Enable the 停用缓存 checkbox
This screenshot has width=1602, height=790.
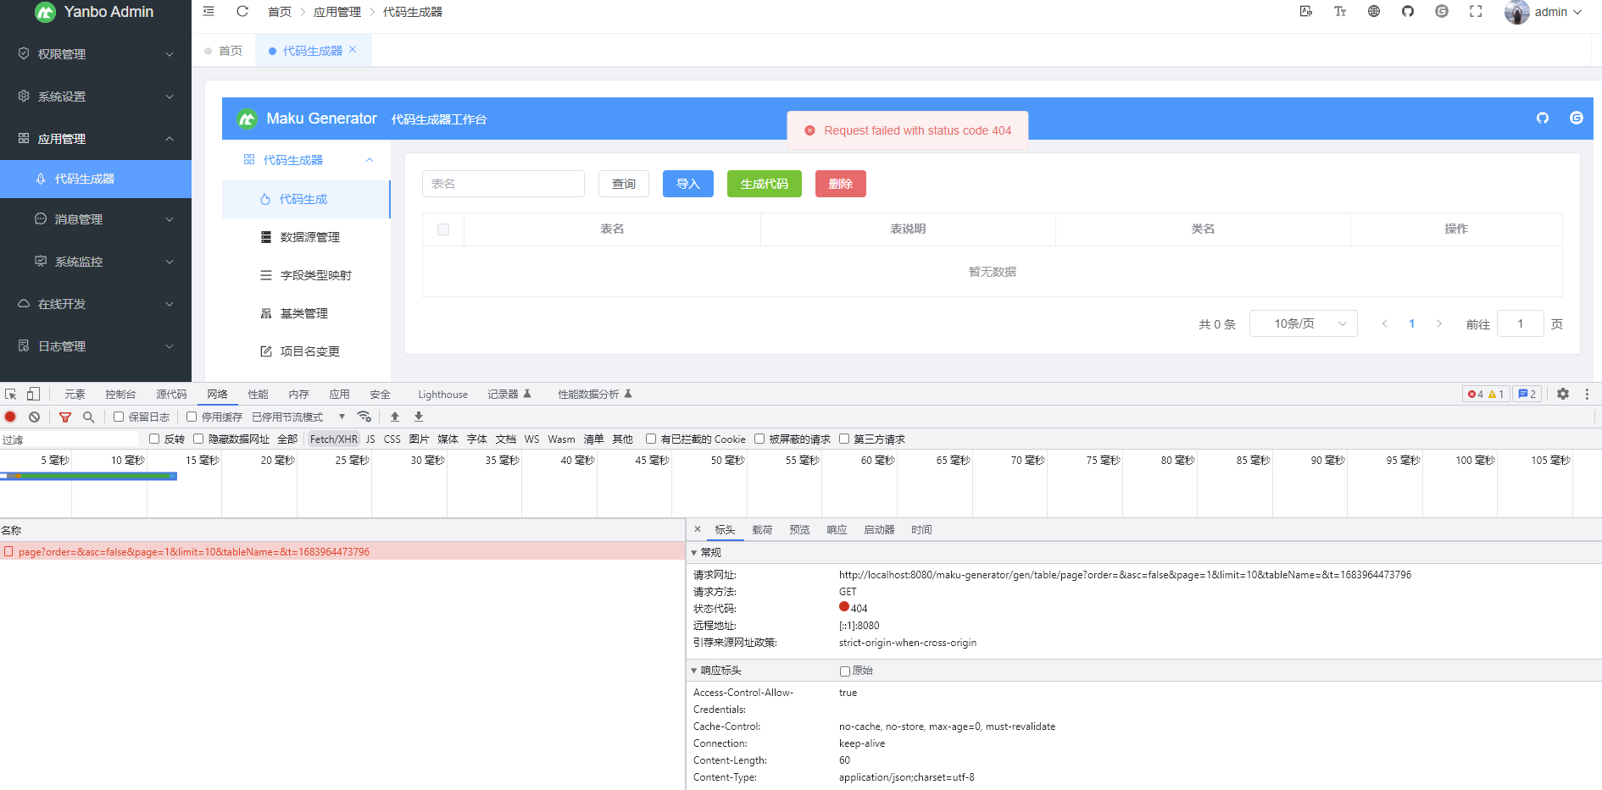tap(192, 417)
